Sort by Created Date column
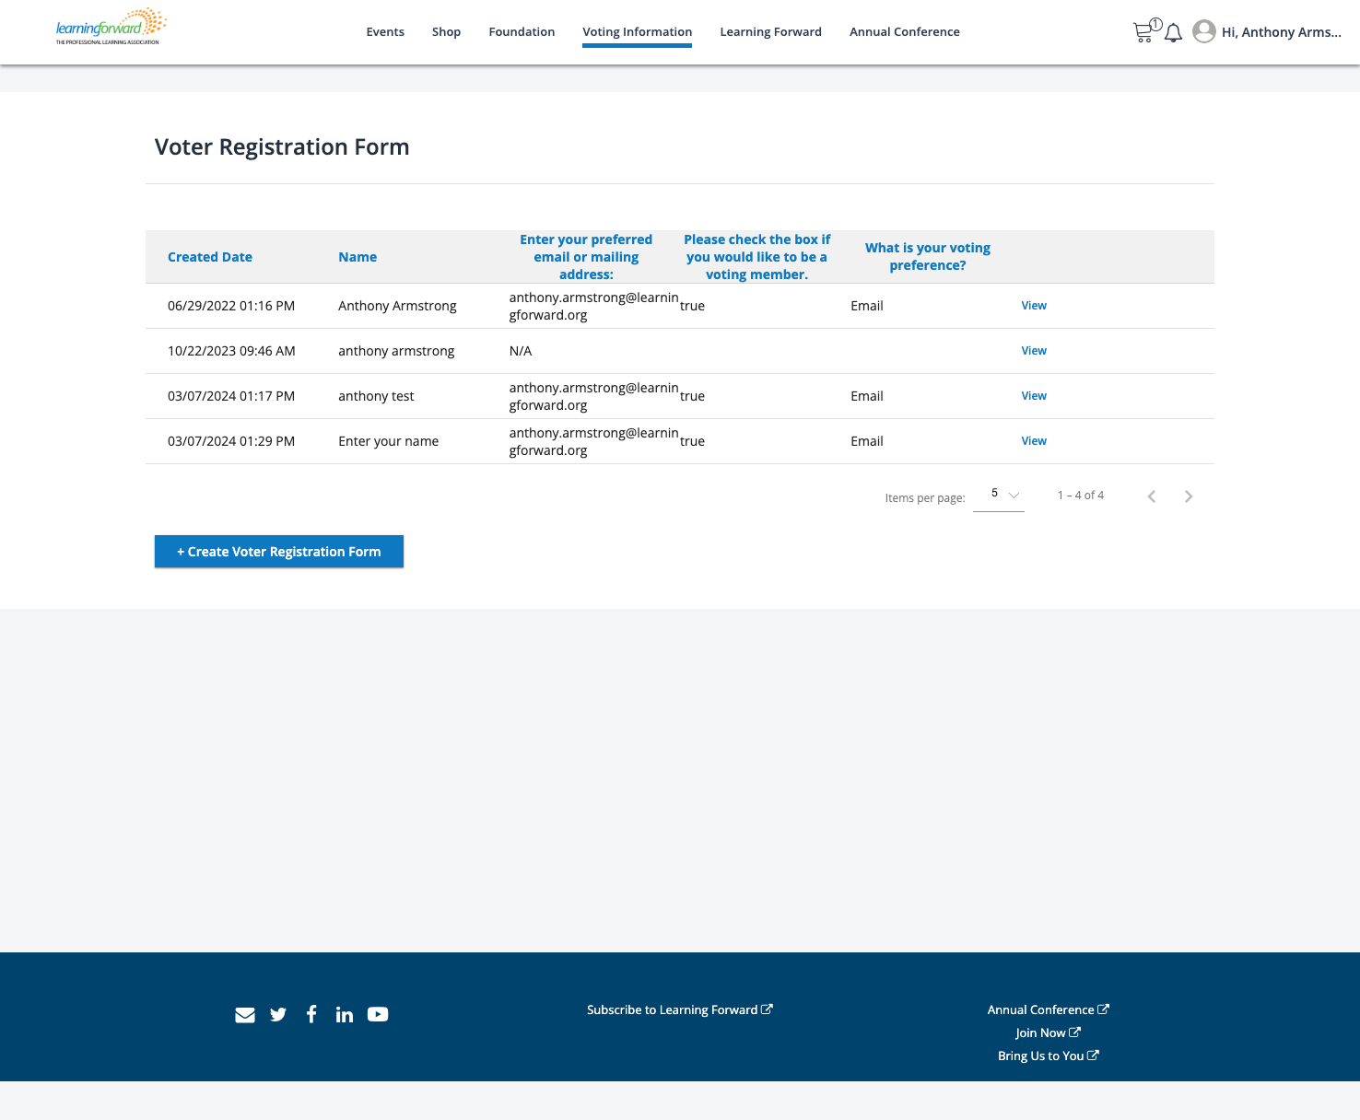Viewport: 1360px width, 1120px height. tap(210, 257)
